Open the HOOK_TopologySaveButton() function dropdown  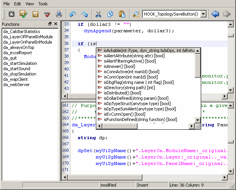(x=203, y=14)
